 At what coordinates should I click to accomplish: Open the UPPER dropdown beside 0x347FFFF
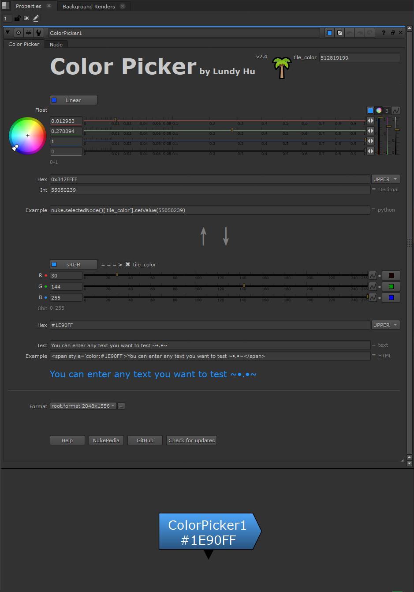(386, 179)
